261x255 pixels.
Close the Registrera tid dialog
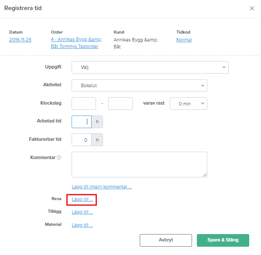tap(252, 8)
